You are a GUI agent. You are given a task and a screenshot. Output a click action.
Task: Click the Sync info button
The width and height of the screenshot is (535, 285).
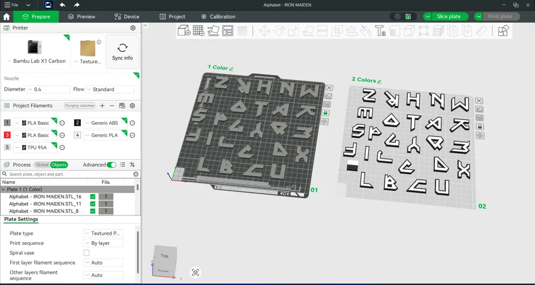point(123,51)
